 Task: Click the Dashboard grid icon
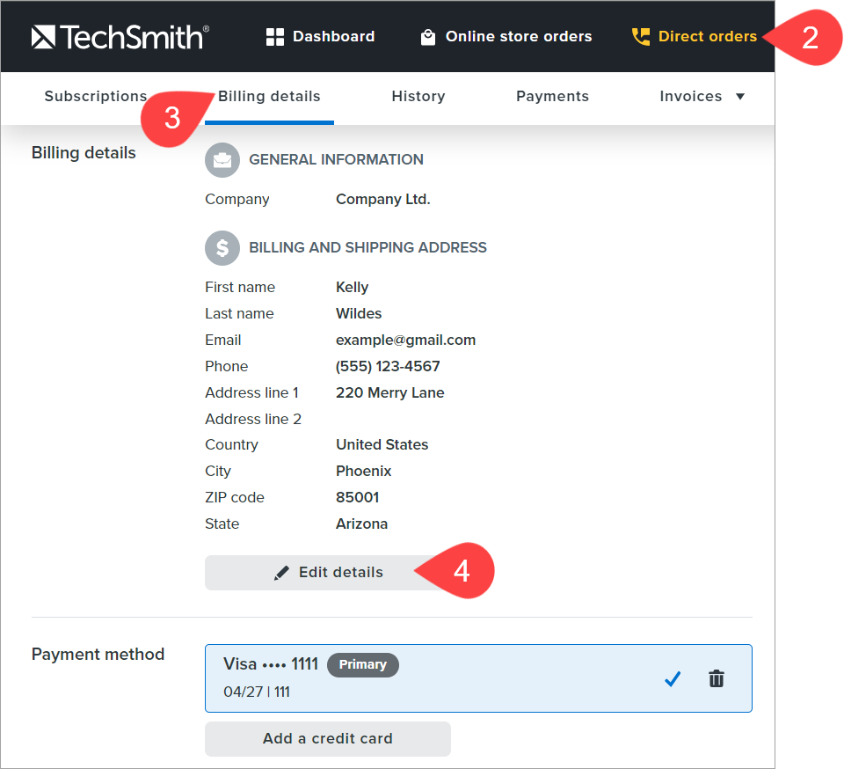(x=275, y=37)
